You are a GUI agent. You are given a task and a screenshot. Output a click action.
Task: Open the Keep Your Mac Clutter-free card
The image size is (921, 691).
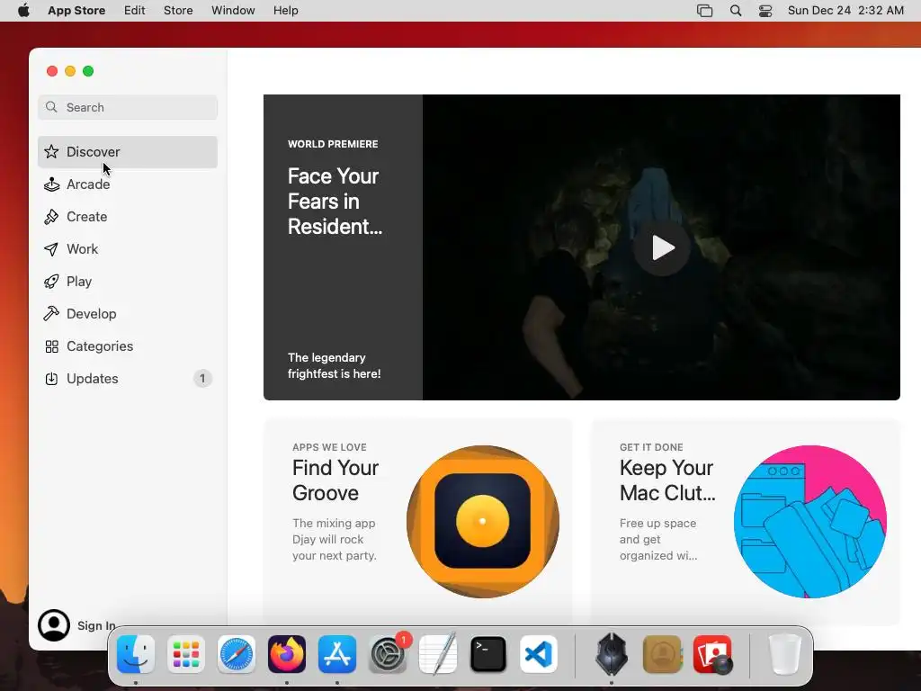coord(745,522)
